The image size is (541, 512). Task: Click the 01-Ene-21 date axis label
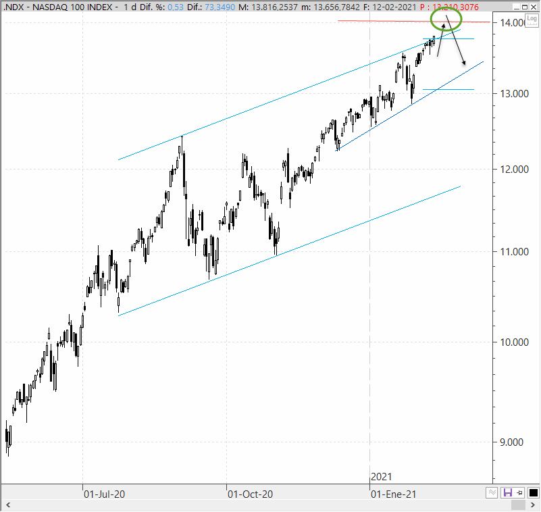click(393, 494)
